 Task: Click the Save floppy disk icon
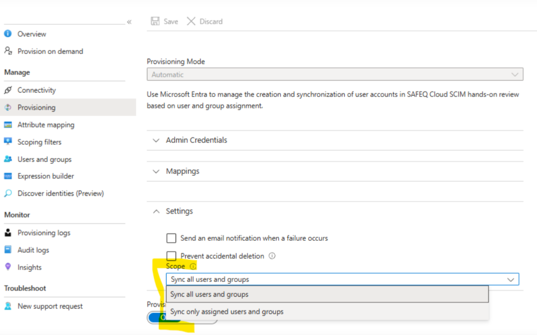click(155, 21)
